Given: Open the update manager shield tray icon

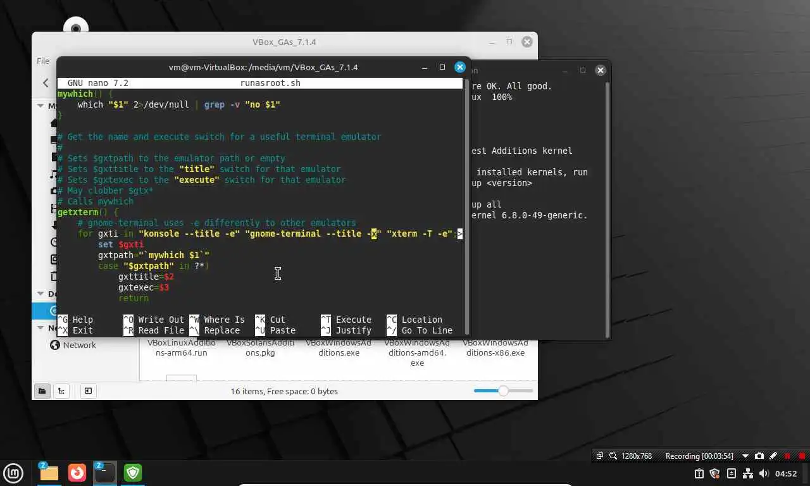Looking at the screenshot, I should 715,473.
